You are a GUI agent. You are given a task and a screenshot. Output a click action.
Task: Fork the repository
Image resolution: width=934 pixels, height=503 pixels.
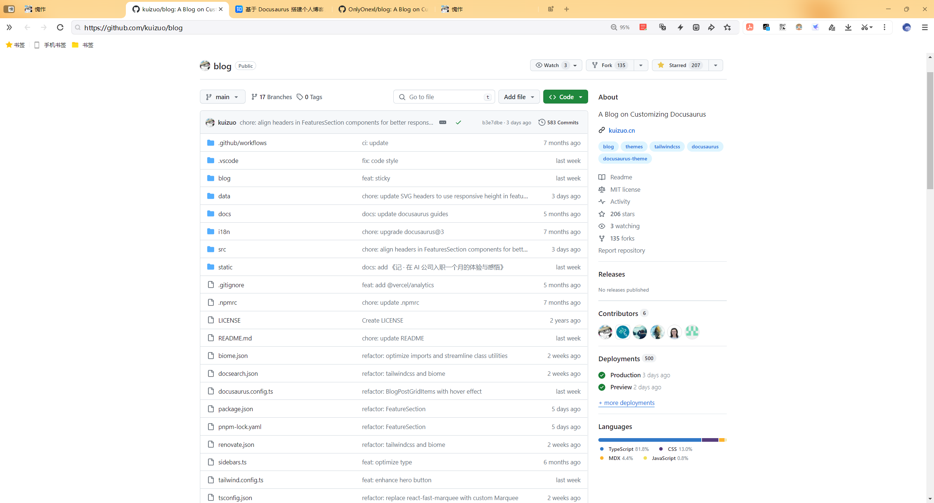[609, 65]
